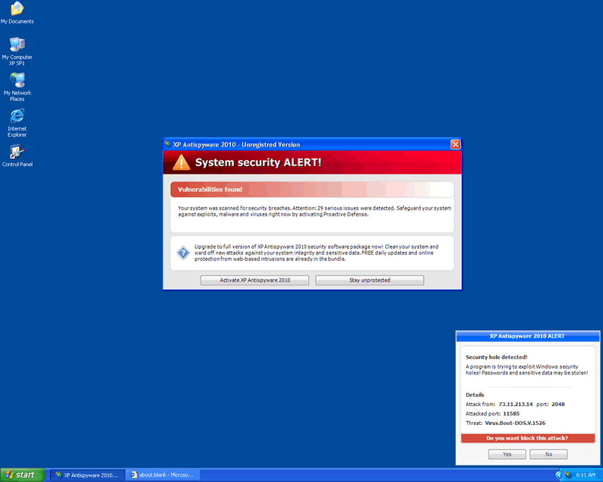603x482 pixels.
Task: Expand hidden system tray icons arrow
Action: [559, 474]
